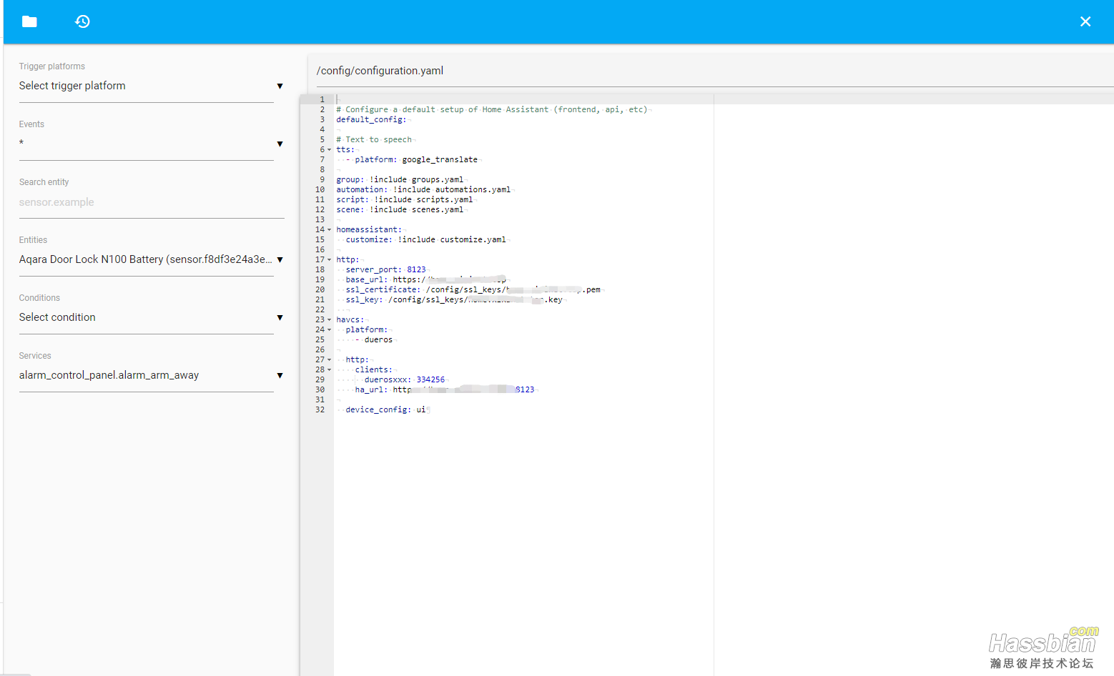This screenshot has width=1114, height=676.
Task: Click the server_port: 8123 line
Action: [x=385, y=270]
